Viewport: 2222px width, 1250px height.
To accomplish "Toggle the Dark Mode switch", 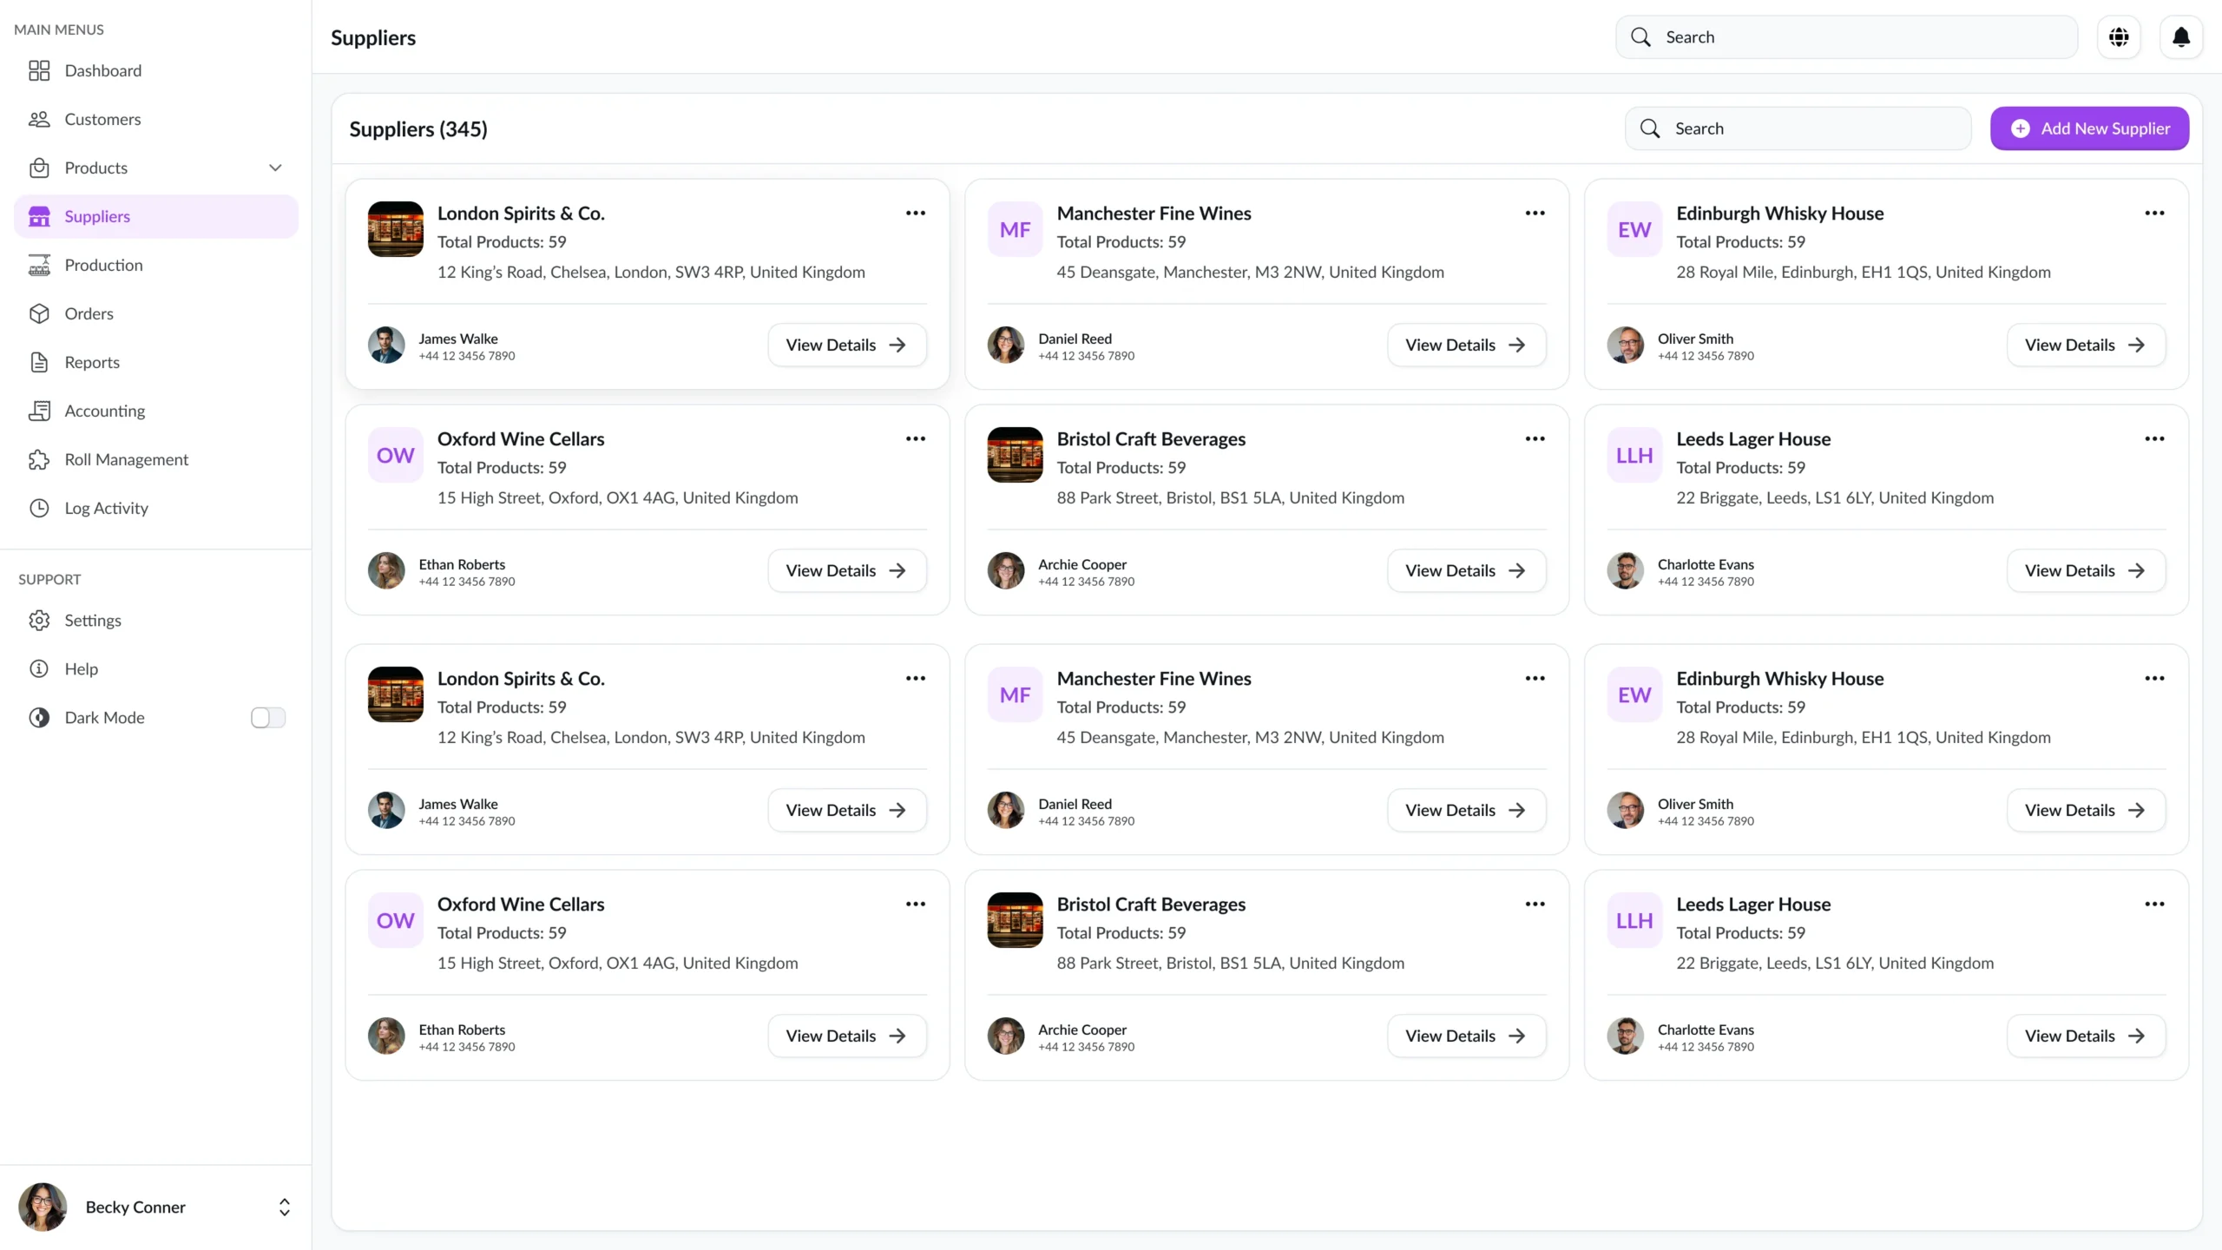I will pos(267,717).
